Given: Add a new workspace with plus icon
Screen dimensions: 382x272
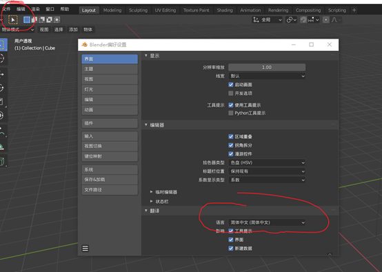Looking at the screenshot, I should click(x=354, y=10).
